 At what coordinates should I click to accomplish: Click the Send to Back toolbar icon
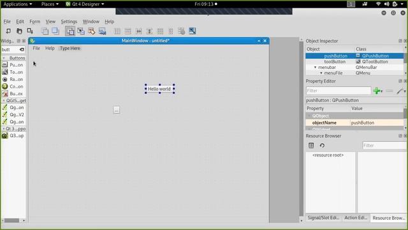point(45,31)
